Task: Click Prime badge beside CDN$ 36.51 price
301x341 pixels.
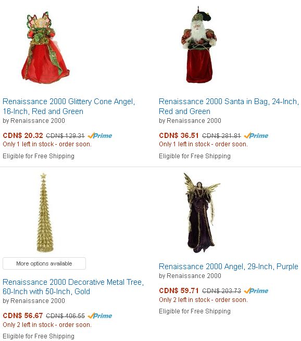Action: click(256, 135)
